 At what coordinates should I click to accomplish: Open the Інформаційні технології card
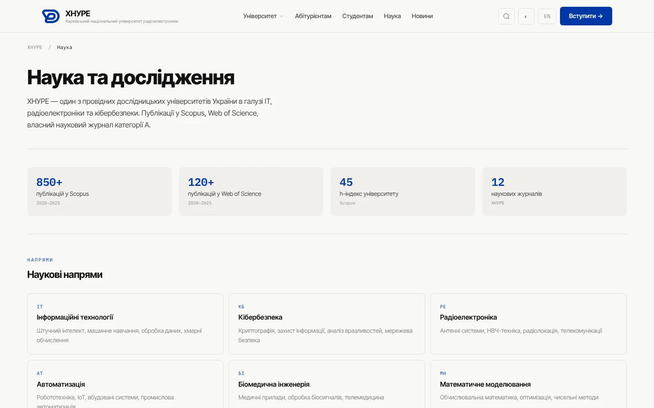(x=125, y=324)
